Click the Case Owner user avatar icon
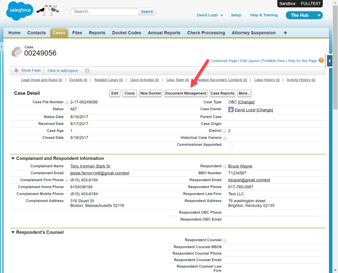338x273 pixels. (231, 110)
